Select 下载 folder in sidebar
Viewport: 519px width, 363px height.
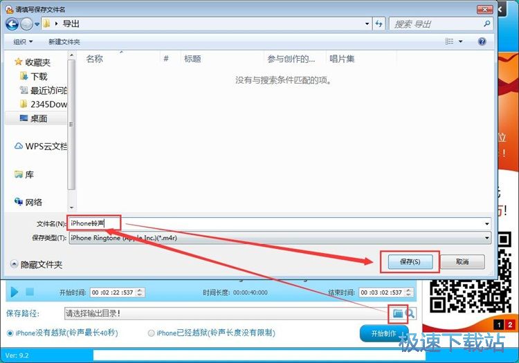(x=34, y=76)
